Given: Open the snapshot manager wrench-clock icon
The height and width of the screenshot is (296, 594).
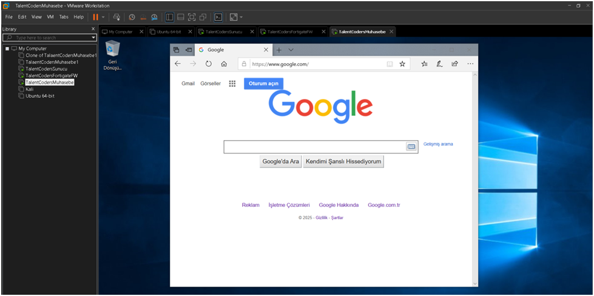Looking at the screenshot, I should tap(154, 17).
